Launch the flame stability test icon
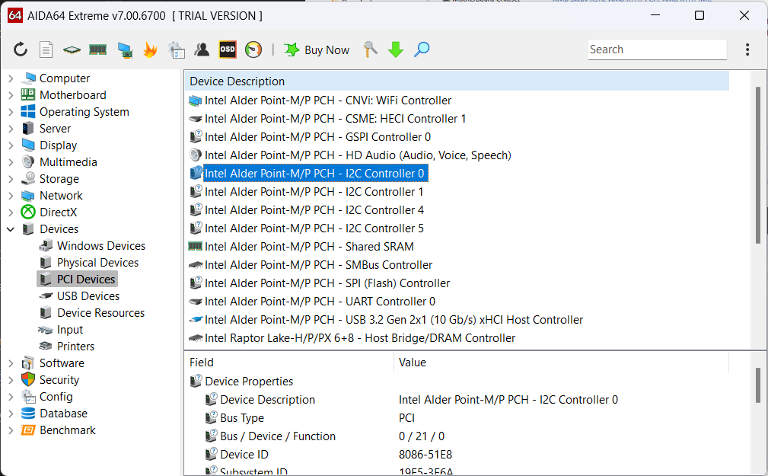Viewport: 768px width, 476px height. click(150, 50)
